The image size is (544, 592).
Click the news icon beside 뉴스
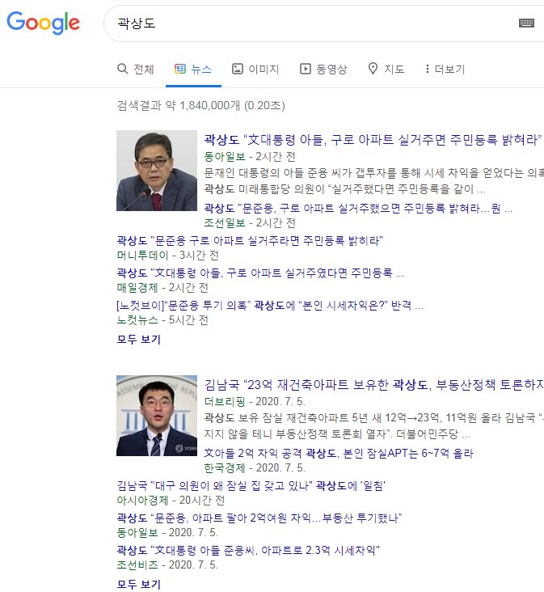180,69
